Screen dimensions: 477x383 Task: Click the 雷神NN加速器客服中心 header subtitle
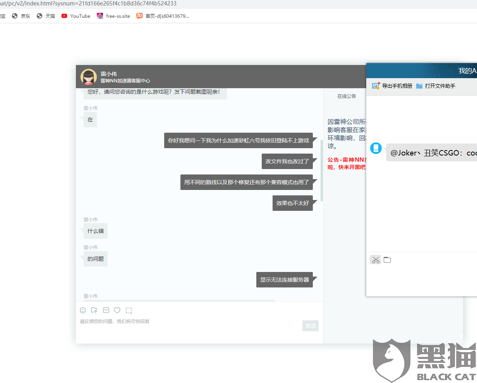coord(125,81)
